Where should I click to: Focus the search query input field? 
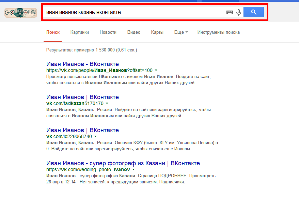(134, 12)
